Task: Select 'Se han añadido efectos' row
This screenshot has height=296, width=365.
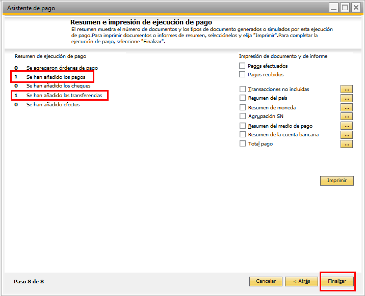Action: coord(47,104)
